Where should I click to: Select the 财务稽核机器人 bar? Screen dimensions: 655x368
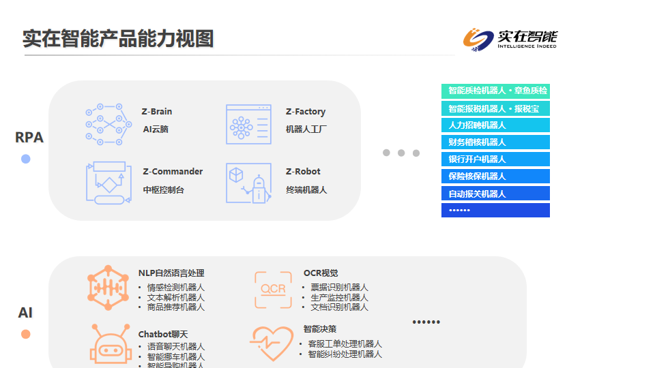tap(495, 142)
